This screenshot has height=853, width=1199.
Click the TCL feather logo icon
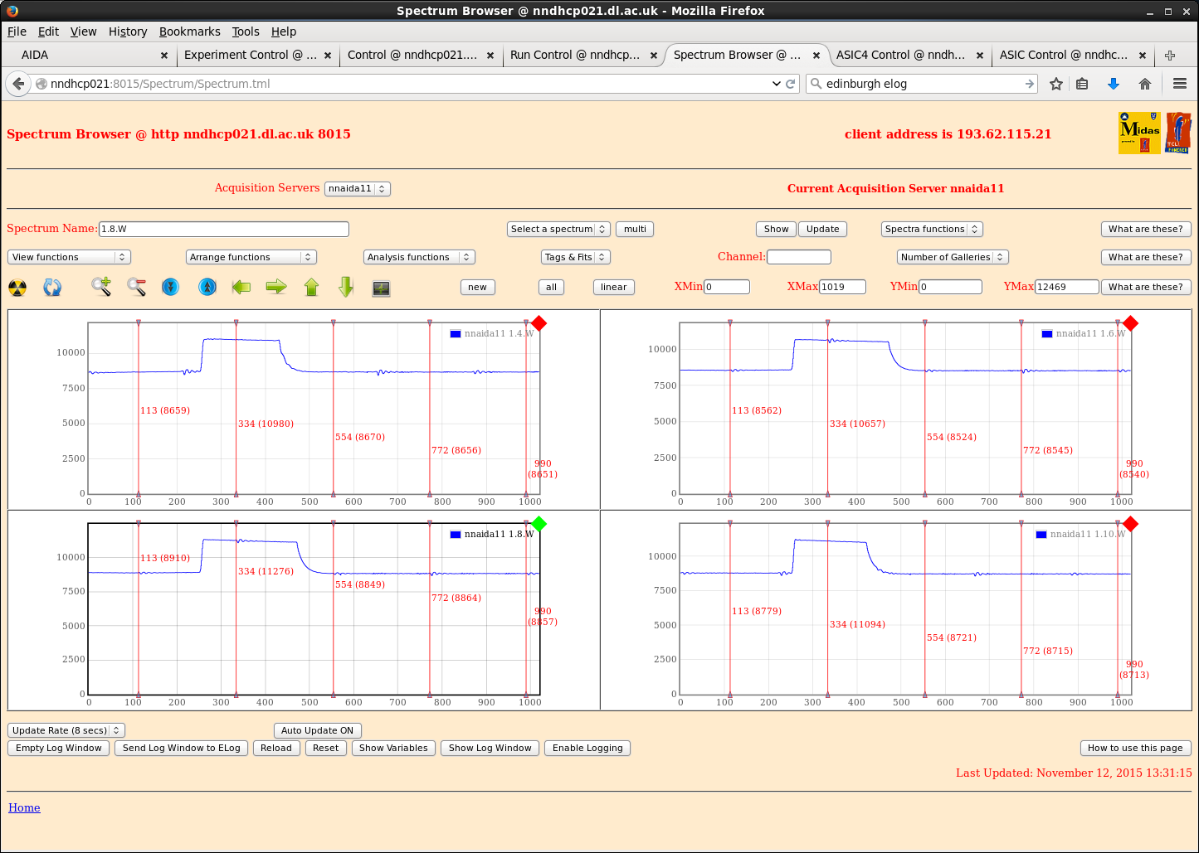click(1178, 133)
